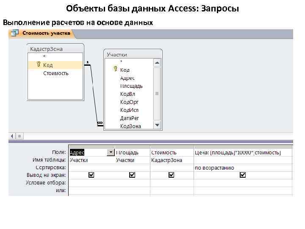Click the Цена calculated expression cell
This screenshot has width=305, height=229.
243,153
